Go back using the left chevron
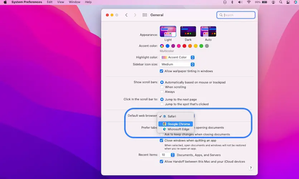 click(x=126, y=15)
